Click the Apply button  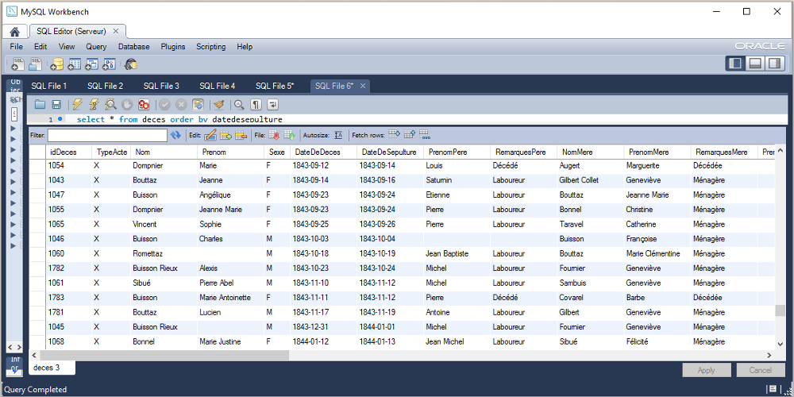(x=706, y=370)
